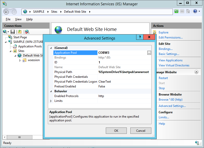
Task: Expand the wsession node
Action: click(x=20, y=60)
